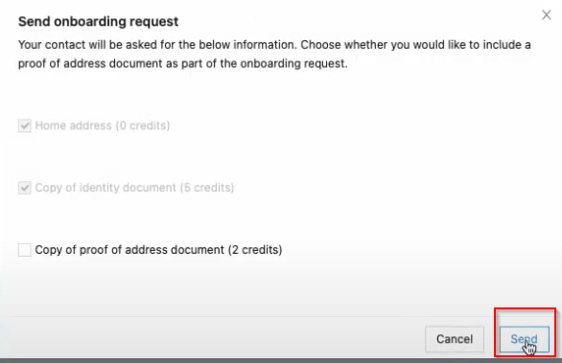Click the '(2 credits)' text
Image resolution: width=562 pixels, height=363 pixels.
coord(255,250)
